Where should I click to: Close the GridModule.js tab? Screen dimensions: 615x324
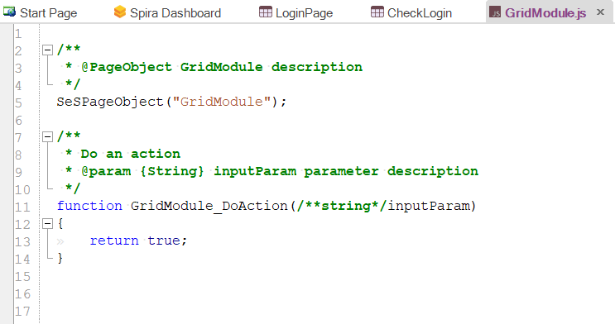[600, 12]
